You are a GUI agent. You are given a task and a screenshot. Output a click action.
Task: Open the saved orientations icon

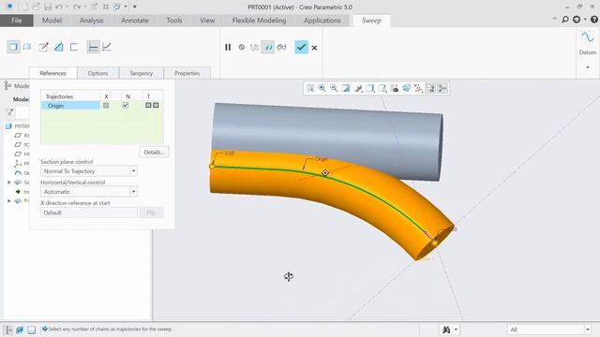pos(382,88)
